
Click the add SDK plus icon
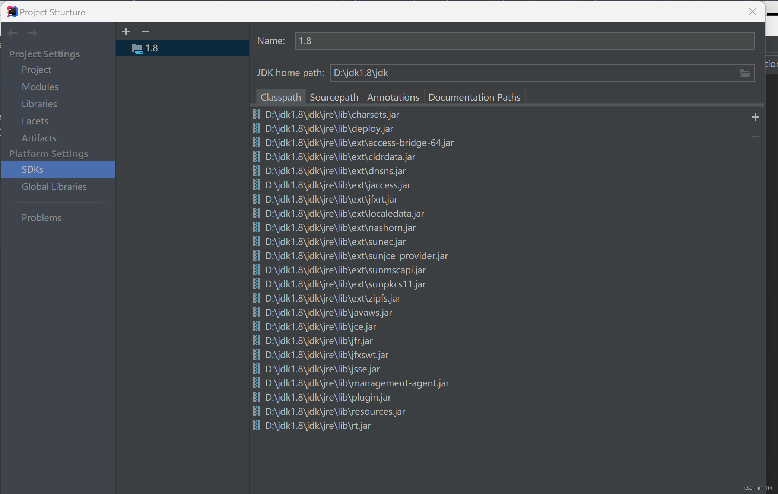pyautogui.click(x=126, y=31)
